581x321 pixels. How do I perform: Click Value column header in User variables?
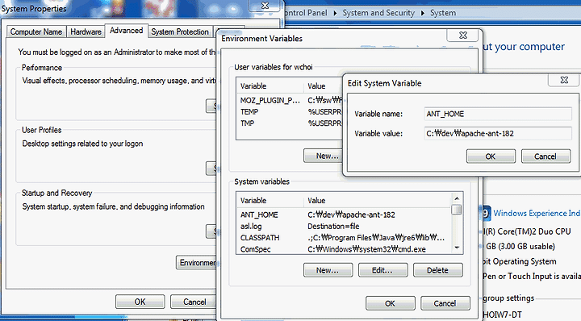click(324, 86)
